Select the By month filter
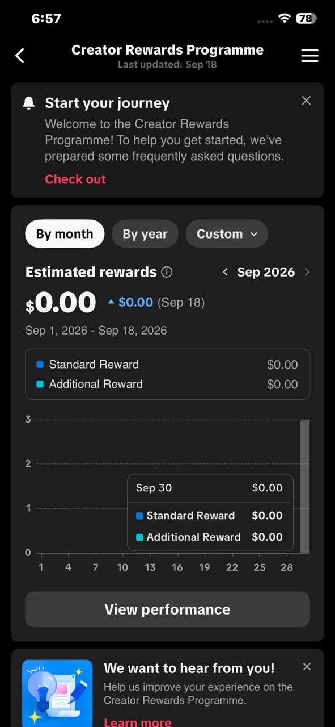The image size is (335, 727). coord(65,234)
